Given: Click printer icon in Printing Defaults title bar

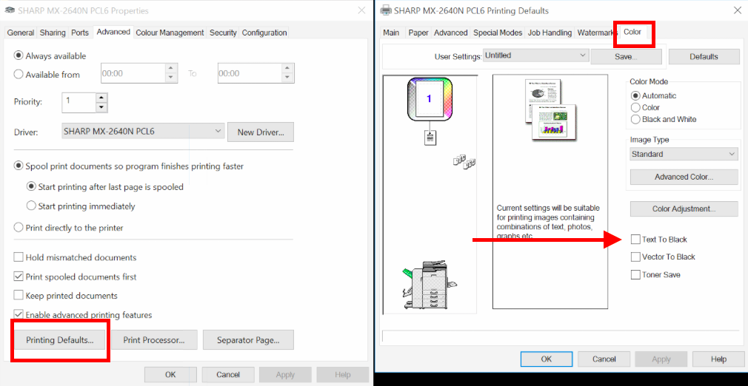Looking at the screenshot, I should (386, 10).
